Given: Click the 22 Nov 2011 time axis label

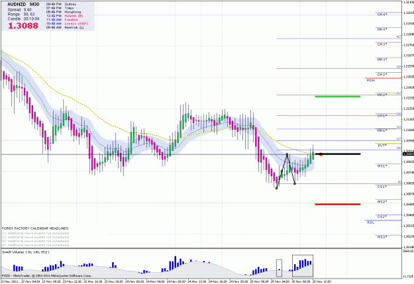Looking at the screenshot, I should point(9,281).
